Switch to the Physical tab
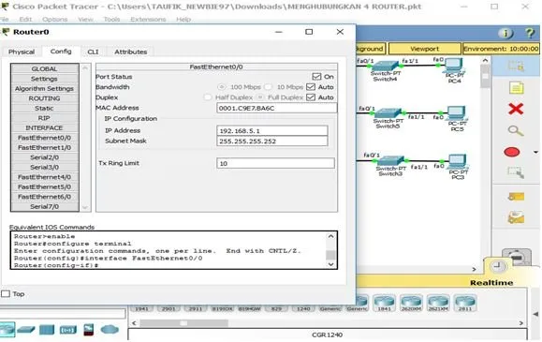Viewport: 542px width, 342px height. tap(22, 52)
